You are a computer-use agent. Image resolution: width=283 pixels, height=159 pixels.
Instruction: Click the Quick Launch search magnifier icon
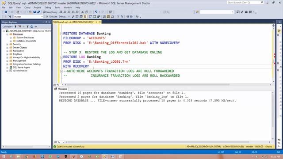[262, 3]
